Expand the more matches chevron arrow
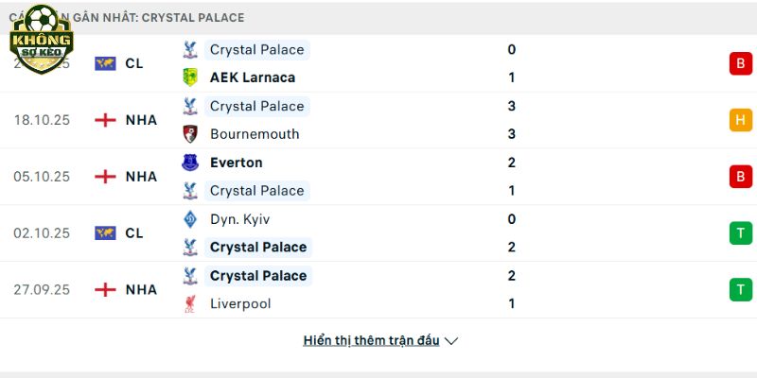 click(451, 341)
